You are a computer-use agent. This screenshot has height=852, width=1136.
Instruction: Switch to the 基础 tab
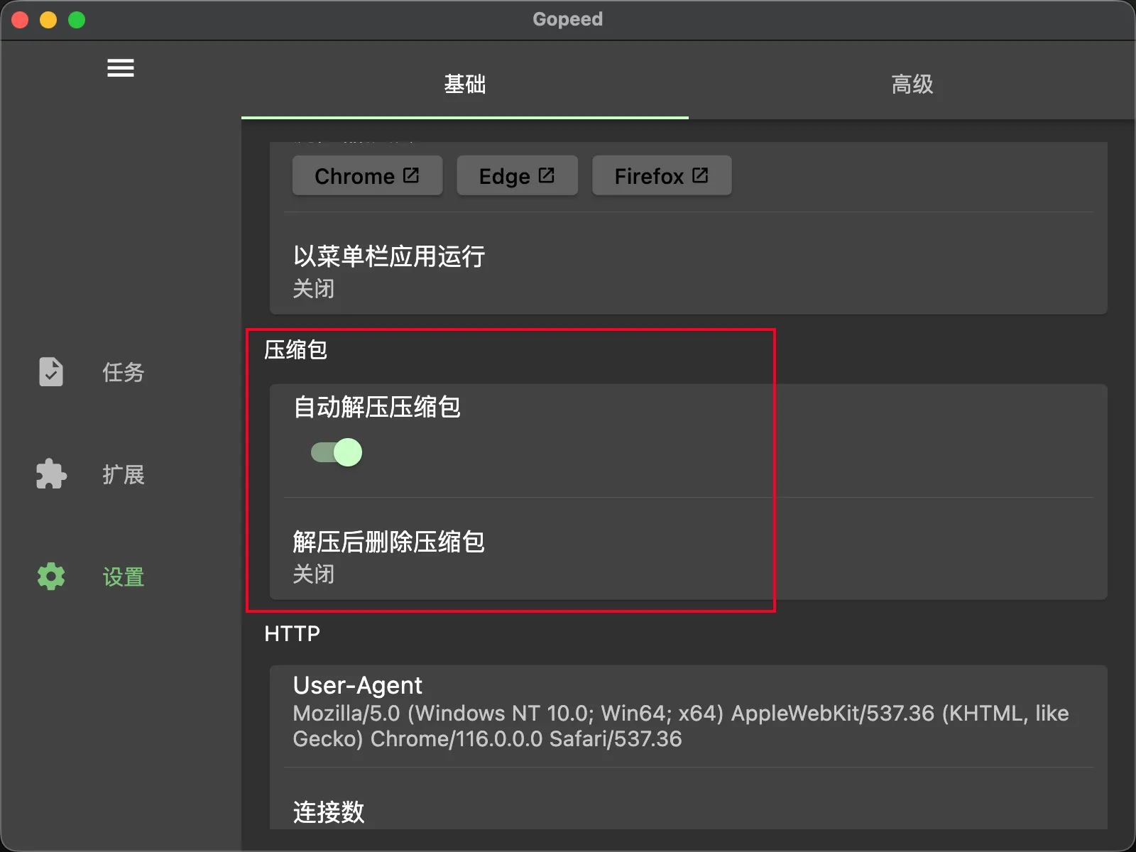464,84
